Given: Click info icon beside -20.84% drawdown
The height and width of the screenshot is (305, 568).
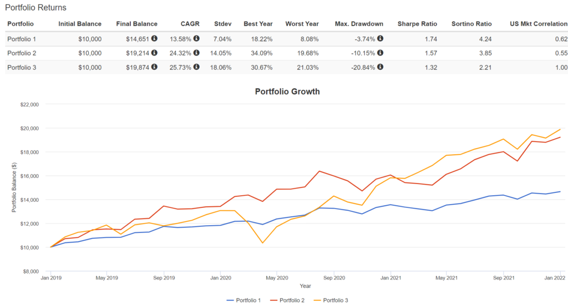Looking at the screenshot, I should coord(381,68).
